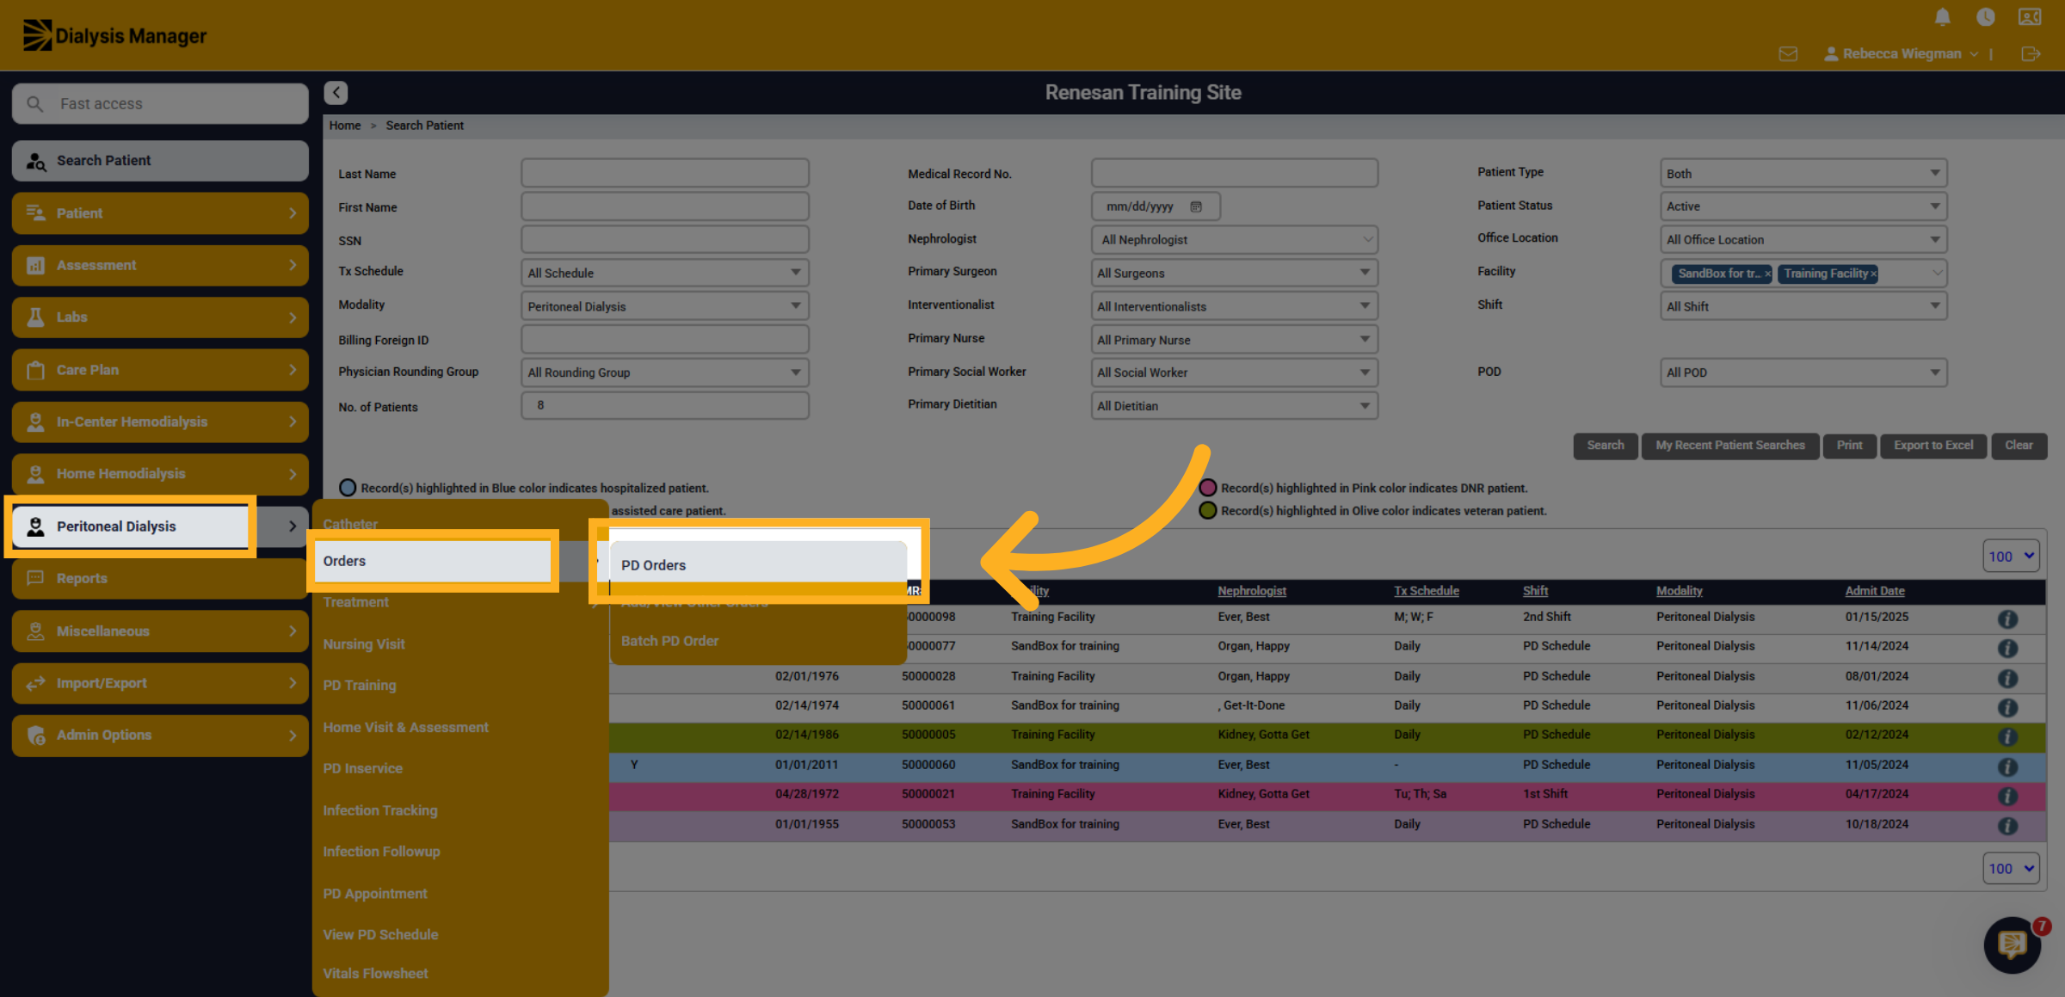Open info icon for admit date 11/05/2024 row
Viewport: 2065px width, 997px height.
[x=2007, y=766]
